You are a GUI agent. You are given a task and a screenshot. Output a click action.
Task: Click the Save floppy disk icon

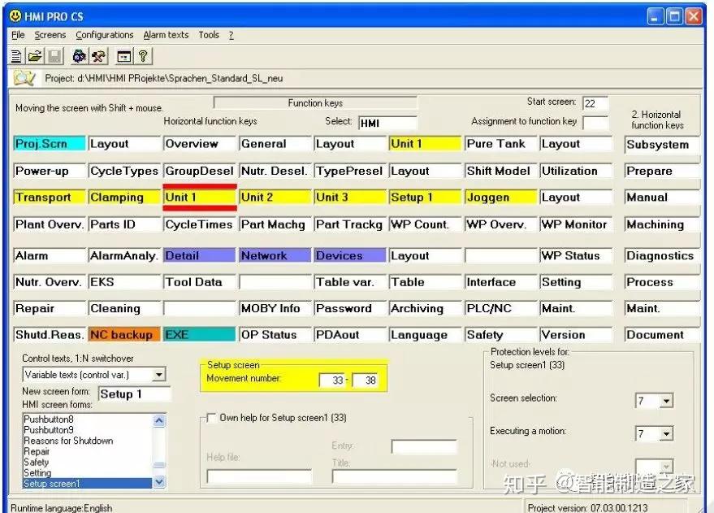(54, 56)
